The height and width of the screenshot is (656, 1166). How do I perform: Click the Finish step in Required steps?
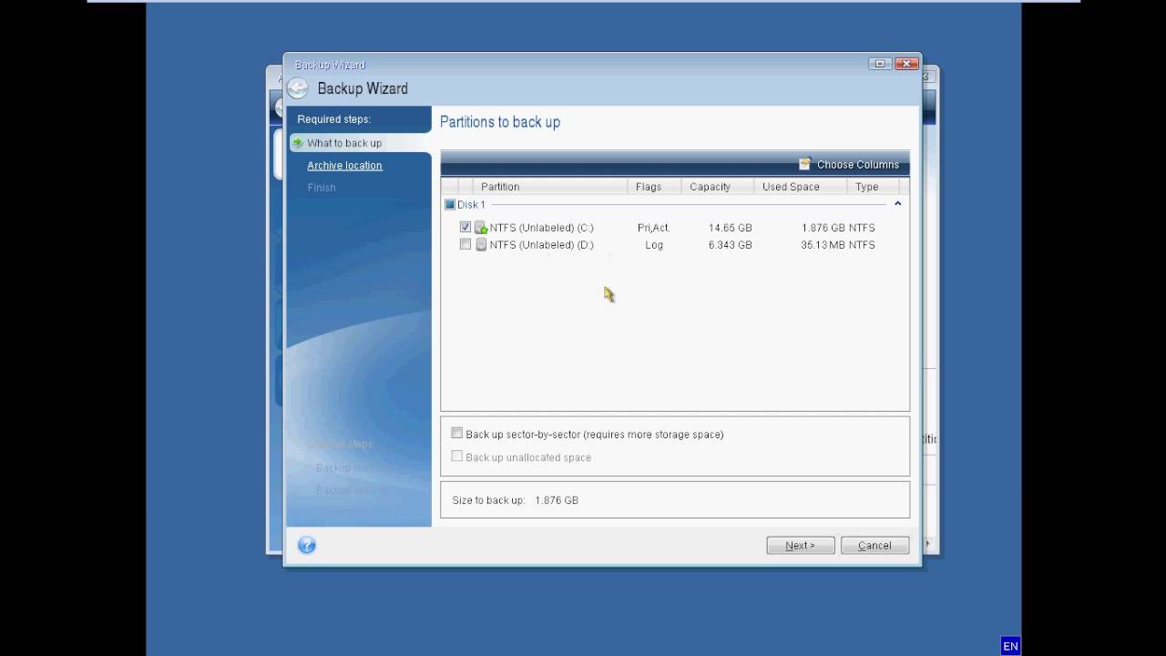click(x=322, y=187)
